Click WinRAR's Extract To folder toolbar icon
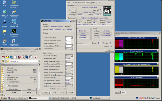162x101 pixels. tap(7, 57)
